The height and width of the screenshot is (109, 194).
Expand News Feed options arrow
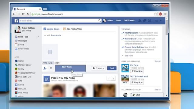pos(38,37)
